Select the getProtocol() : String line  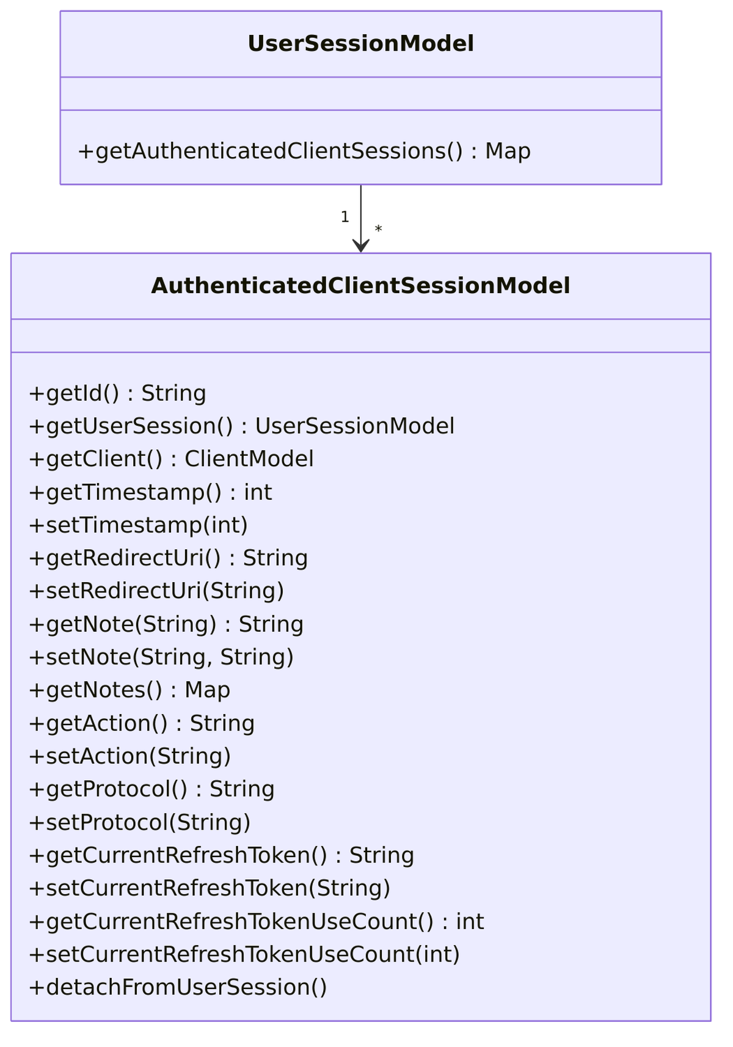coord(151,789)
